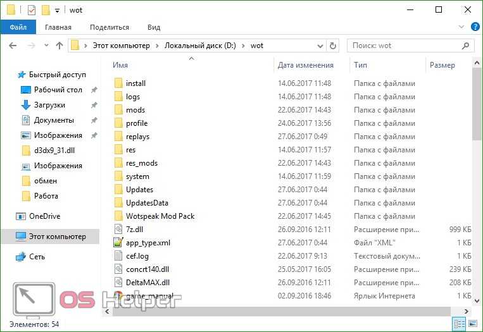Image resolution: width=483 pixels, height=332 pixels.
Task: Click the Properties quick access icon
Action: tap(32, 10)
